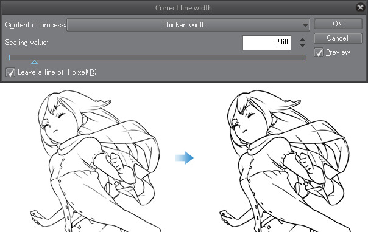Screen dimensions: 368x232
Task: Increase scaling value with up arrow
Action: (303, 39)
